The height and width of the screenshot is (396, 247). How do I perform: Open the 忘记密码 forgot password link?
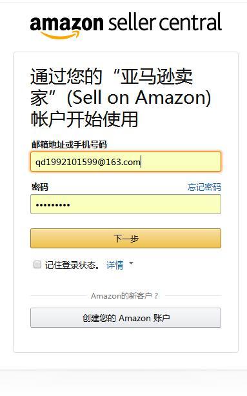[204, 187]
